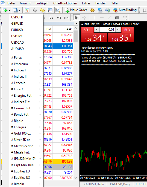The height and width of the screenshot is (187, 147).
Task: Click the cloud VPS hosting icon
Action: tap(100, 10)
